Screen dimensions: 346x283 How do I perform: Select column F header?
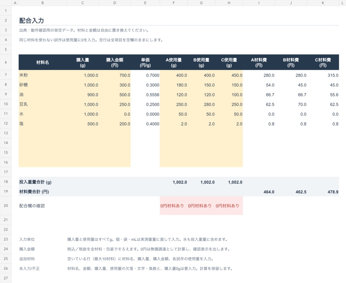(x=174, y=3)
